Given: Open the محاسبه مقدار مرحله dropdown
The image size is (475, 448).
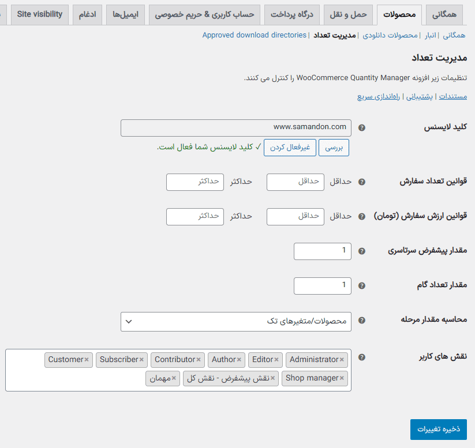Looking at the screenshot, I should 236,322.
